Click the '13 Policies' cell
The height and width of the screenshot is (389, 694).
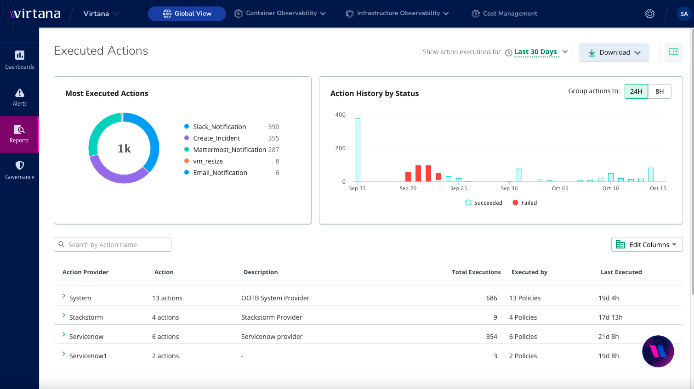click(525, 298)
